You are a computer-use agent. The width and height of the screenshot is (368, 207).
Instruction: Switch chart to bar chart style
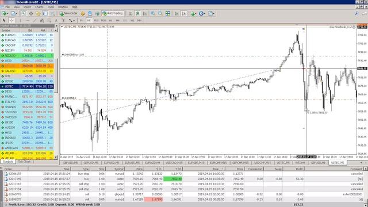[131, 14]
